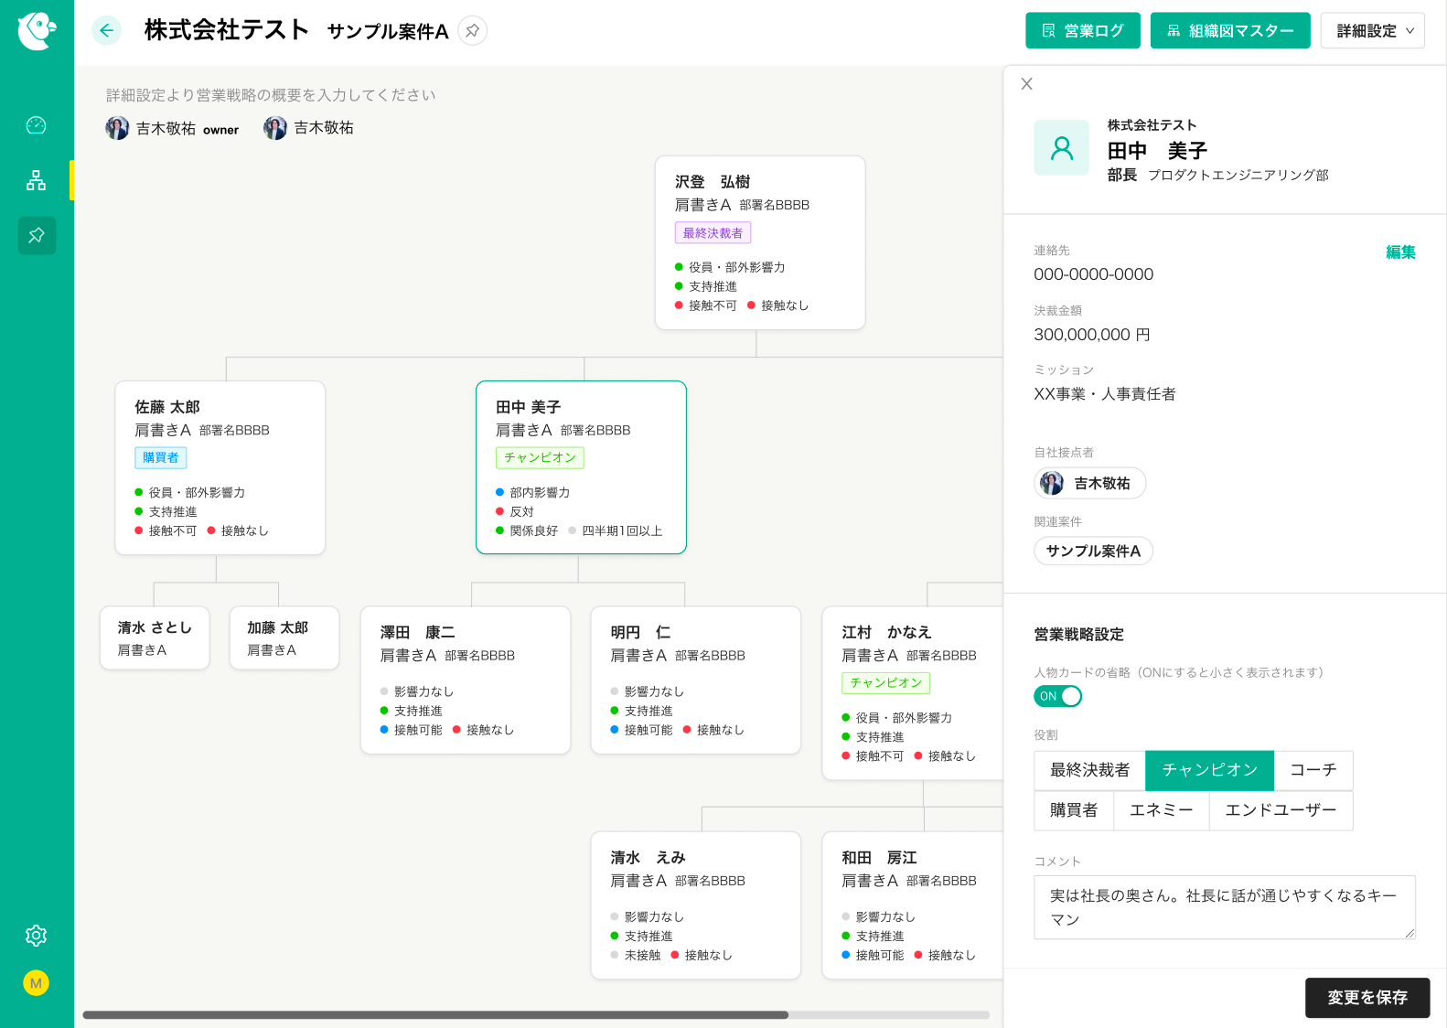Expand the 詳細設定 dropdown
The width and height of the screenshot is (1447, 1028).
tap(1372, 31)
